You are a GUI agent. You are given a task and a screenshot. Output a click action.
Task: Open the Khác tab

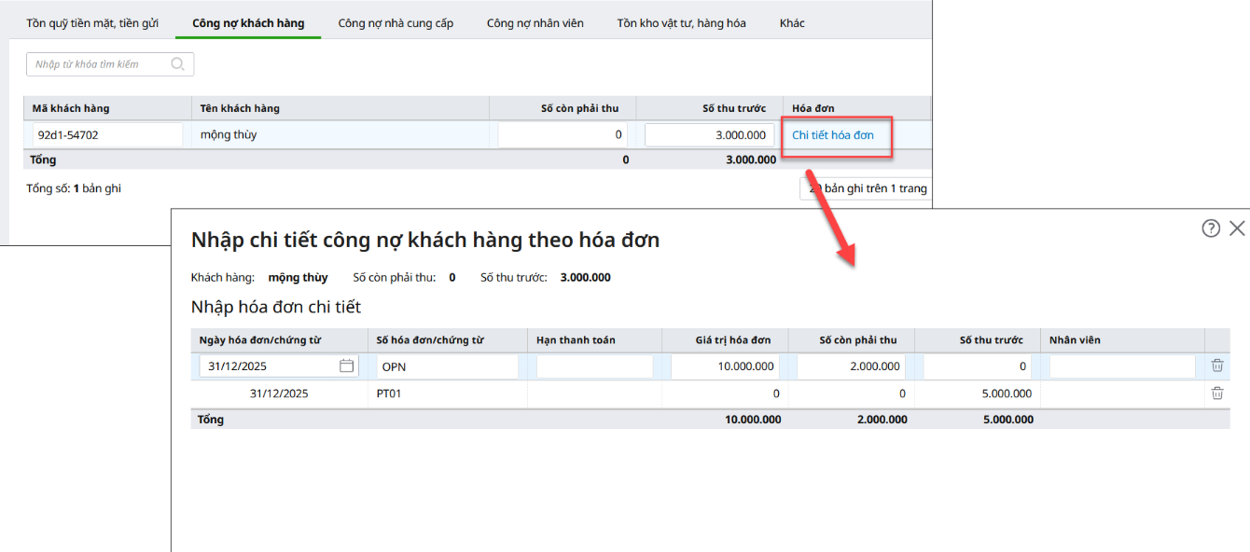tap(792, 22)
